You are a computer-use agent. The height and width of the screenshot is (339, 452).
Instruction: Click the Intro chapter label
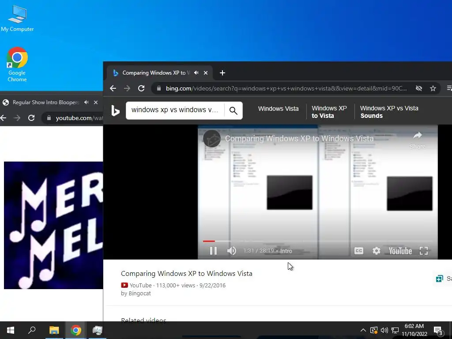click(286, 251)
